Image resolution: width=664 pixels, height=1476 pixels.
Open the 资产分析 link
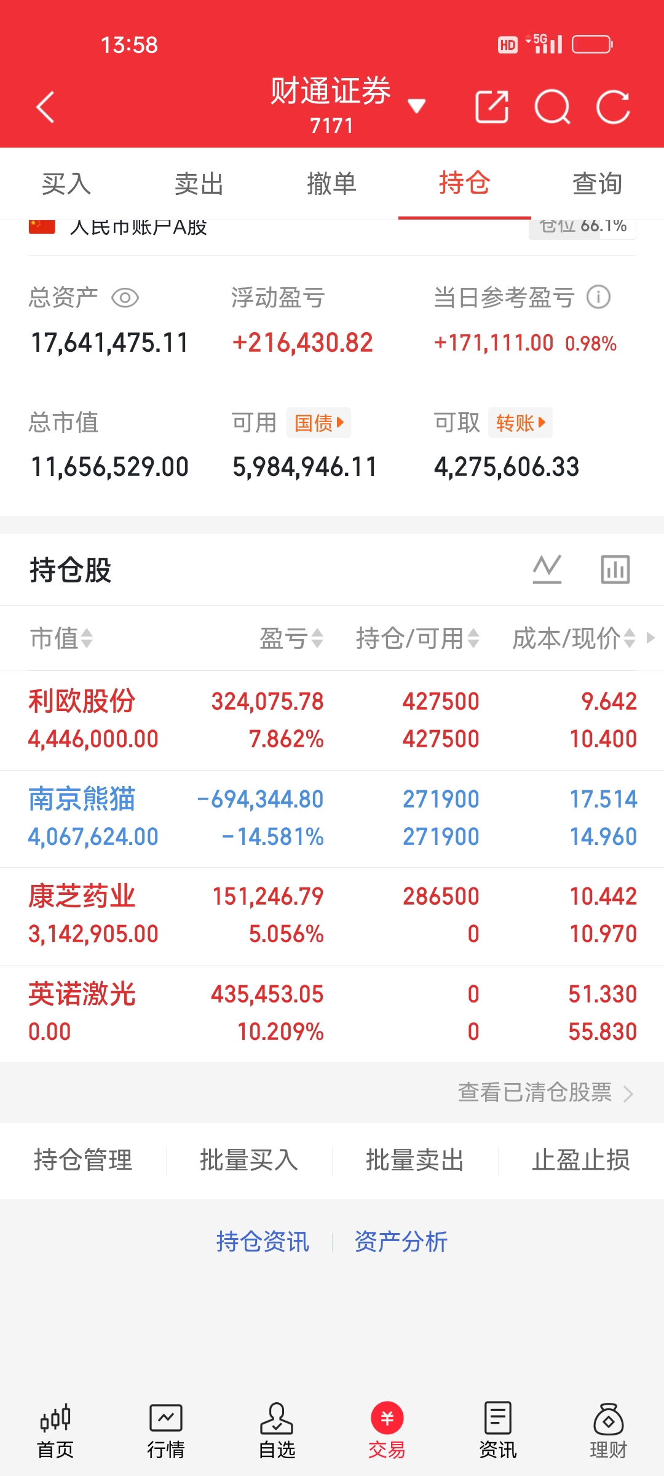click(401, 1242)
